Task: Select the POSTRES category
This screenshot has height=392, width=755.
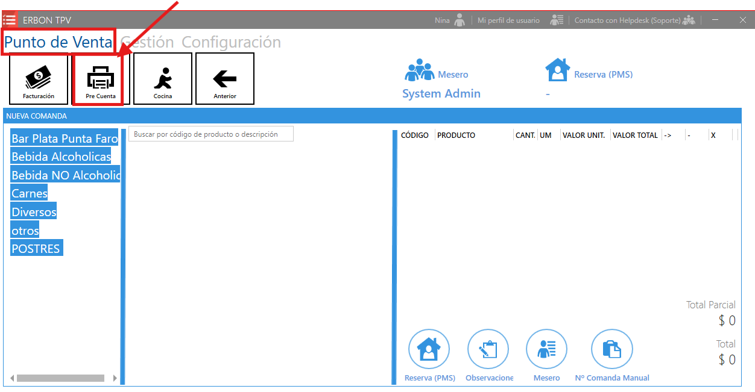Action: tap(36, 249)
